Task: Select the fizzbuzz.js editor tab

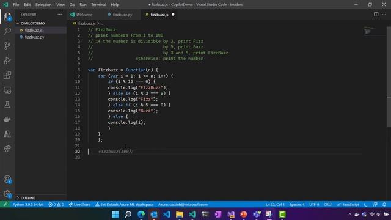Action: [159, 15]
